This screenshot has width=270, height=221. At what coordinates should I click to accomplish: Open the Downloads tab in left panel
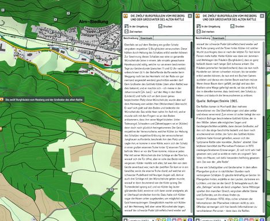(146, 38)
